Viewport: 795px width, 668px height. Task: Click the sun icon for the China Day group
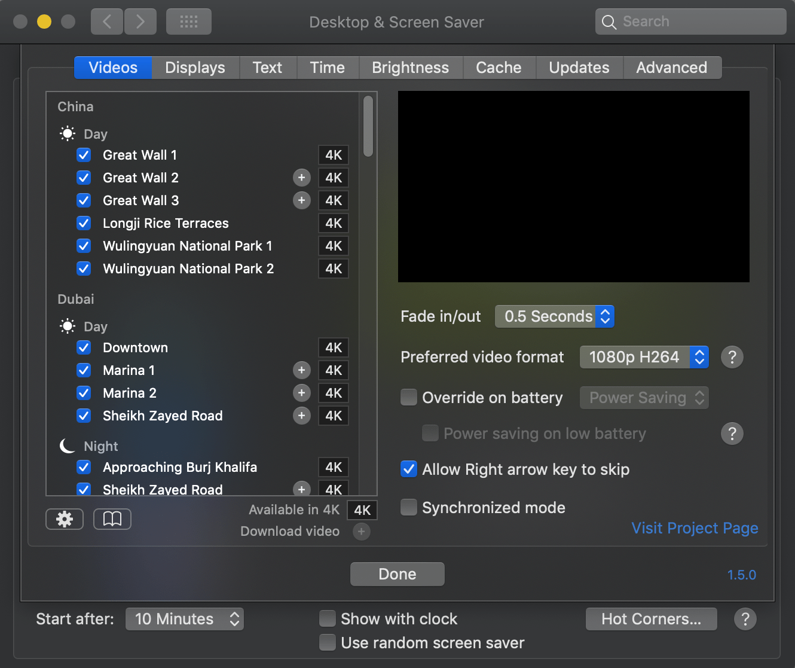pos(68,133)
